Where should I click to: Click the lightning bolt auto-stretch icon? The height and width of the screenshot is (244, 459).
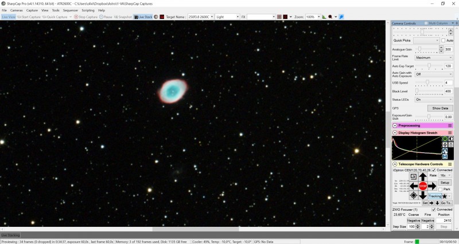[445, 145]
